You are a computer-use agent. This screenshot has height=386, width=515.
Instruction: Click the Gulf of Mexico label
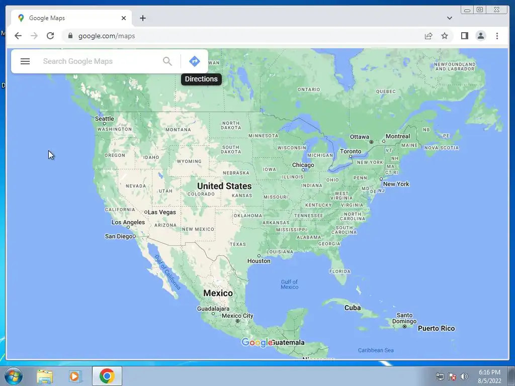pos(289,284)
